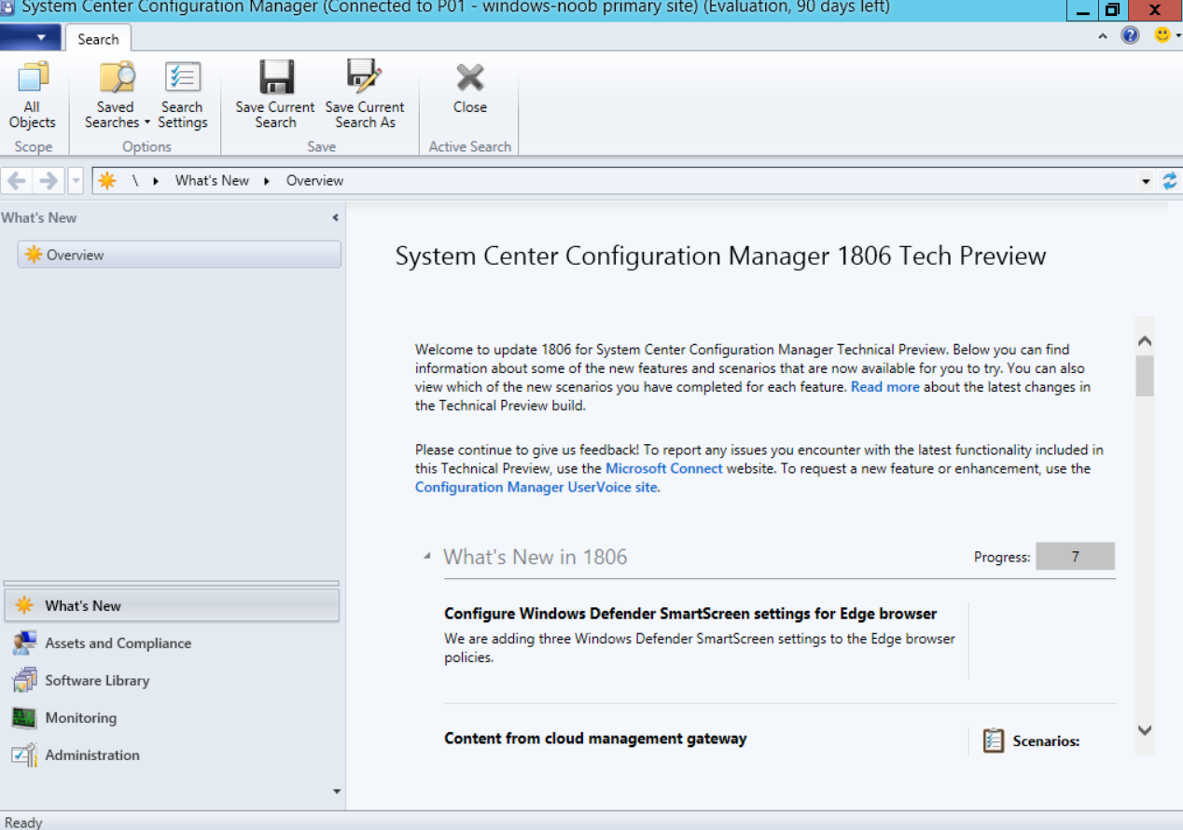Viewport: 1183px width, 830px height.
Task: Open the navigation history dropdown
Action: tap(77, 181)
